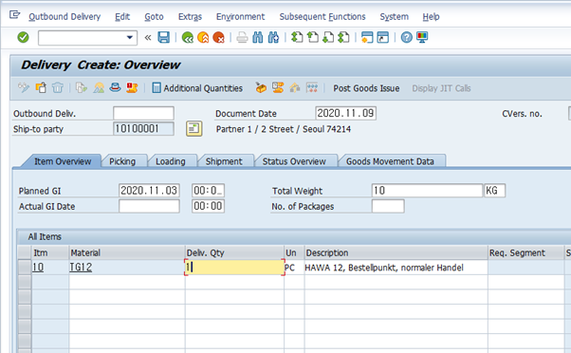Click the Ship-to party field 10100001
Screen dimensions: 571x353
click(x=143, y=129)
